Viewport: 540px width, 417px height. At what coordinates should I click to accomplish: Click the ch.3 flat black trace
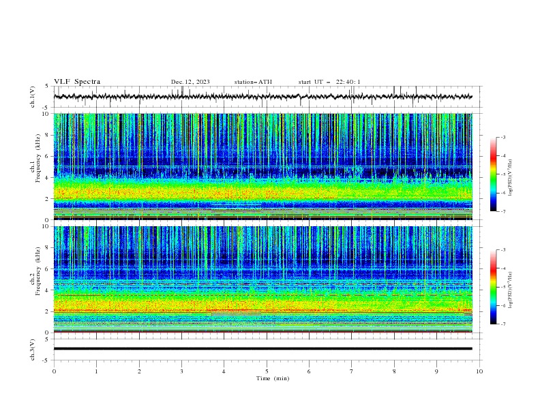click(x=263, y=349)
